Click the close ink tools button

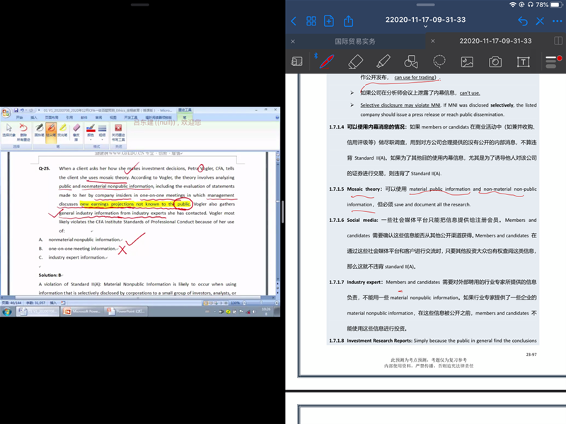pyautogui.click(x=118, y=130)
